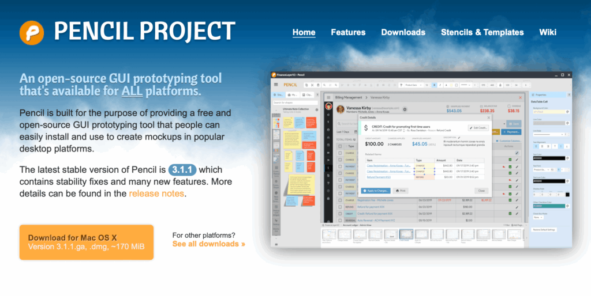Click the Actual Size zoom icon
Screen dimensions: 591x296
330,85
